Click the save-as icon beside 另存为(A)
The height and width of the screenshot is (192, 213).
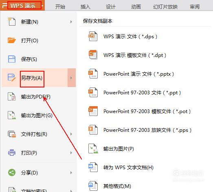click(x=12, y=78)
